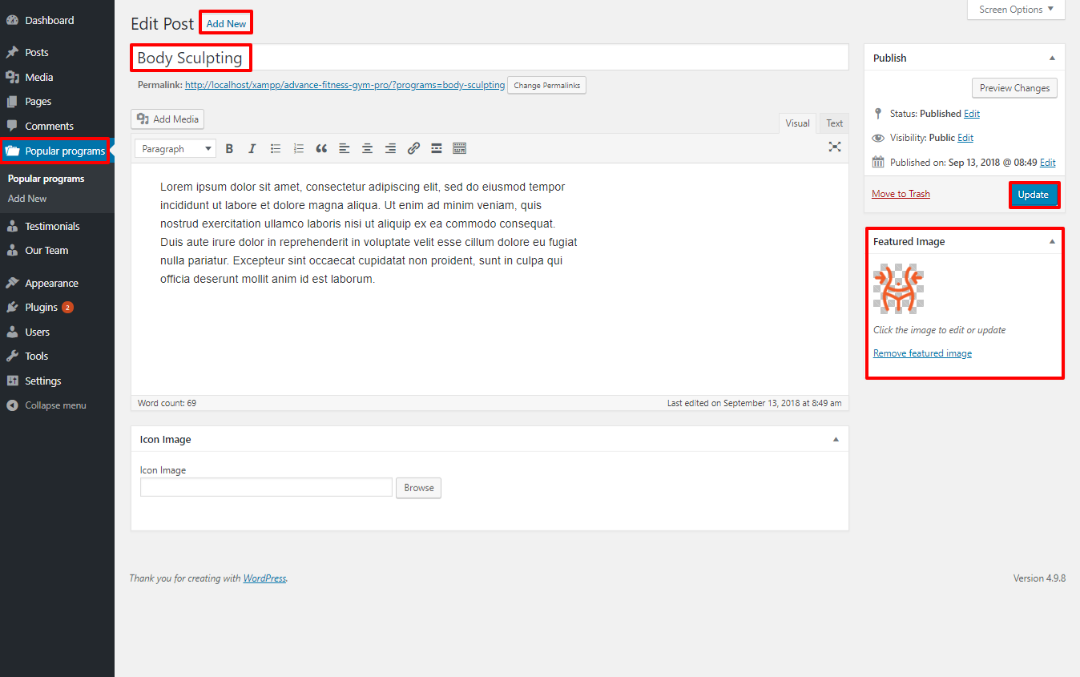1080x677 pixels.
Task: Click the Bold formatting icon
Action: tap(229, 148)
